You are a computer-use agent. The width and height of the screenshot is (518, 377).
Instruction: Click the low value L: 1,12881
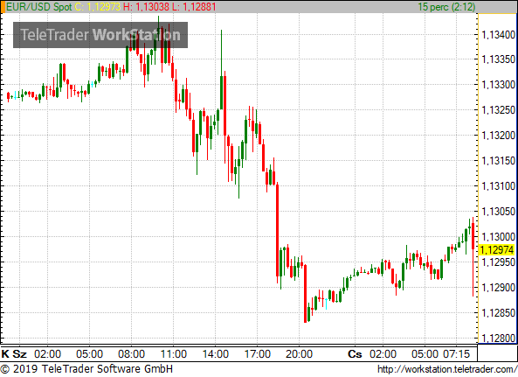click(194, 7)
